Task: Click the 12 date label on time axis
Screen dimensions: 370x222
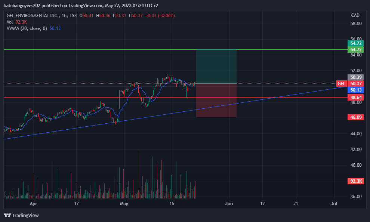Action: [x=262, y=204]
